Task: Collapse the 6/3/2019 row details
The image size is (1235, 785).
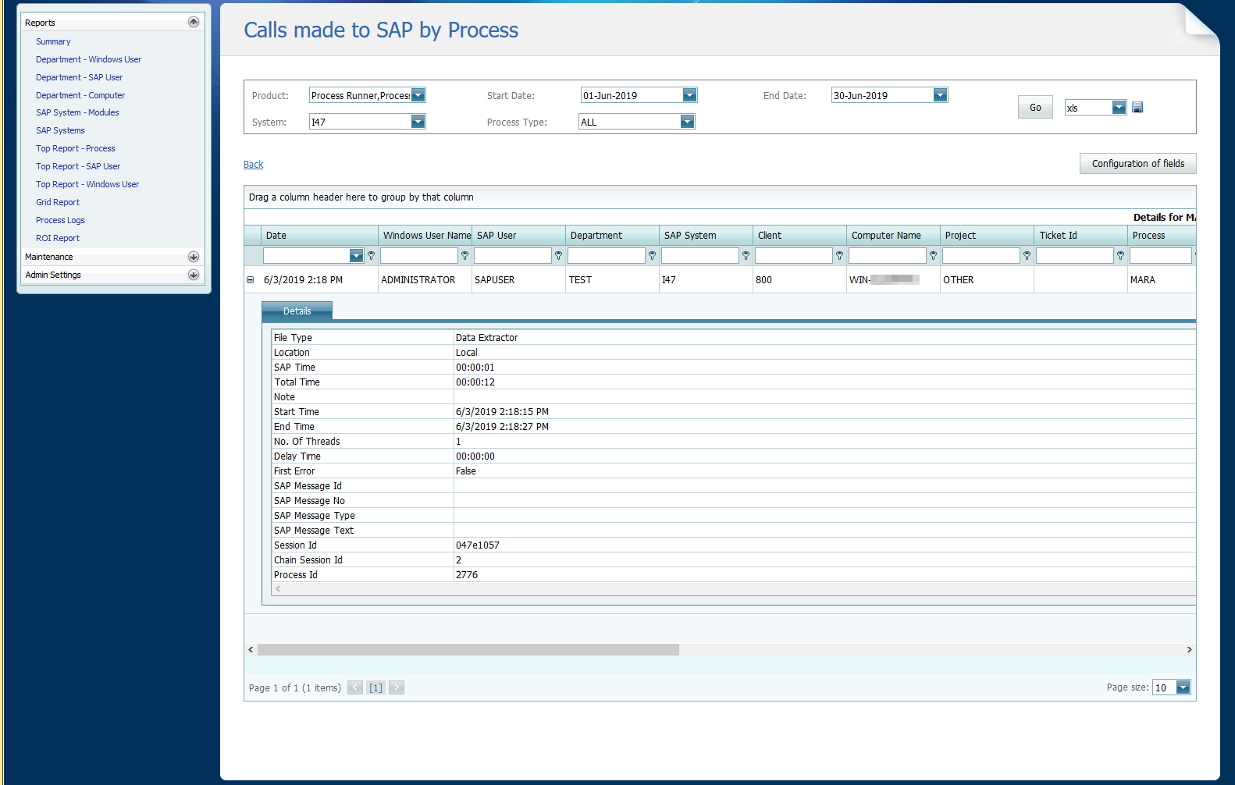Action: 251,279
